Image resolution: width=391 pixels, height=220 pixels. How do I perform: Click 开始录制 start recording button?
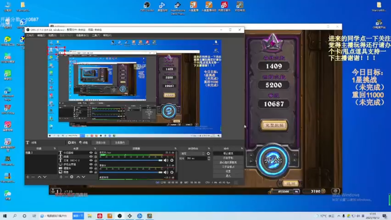228,158
